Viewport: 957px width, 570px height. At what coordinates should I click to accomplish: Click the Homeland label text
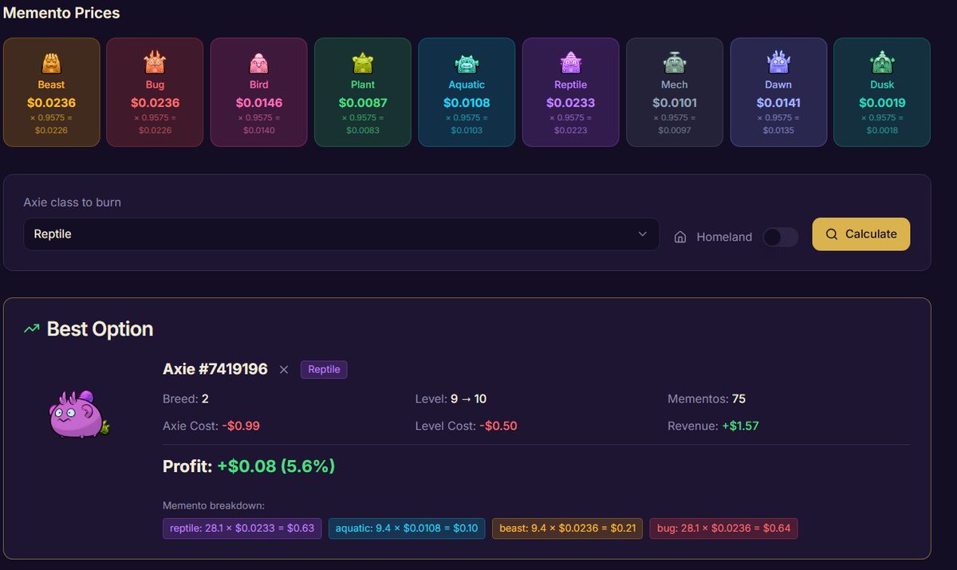[724, 237]
